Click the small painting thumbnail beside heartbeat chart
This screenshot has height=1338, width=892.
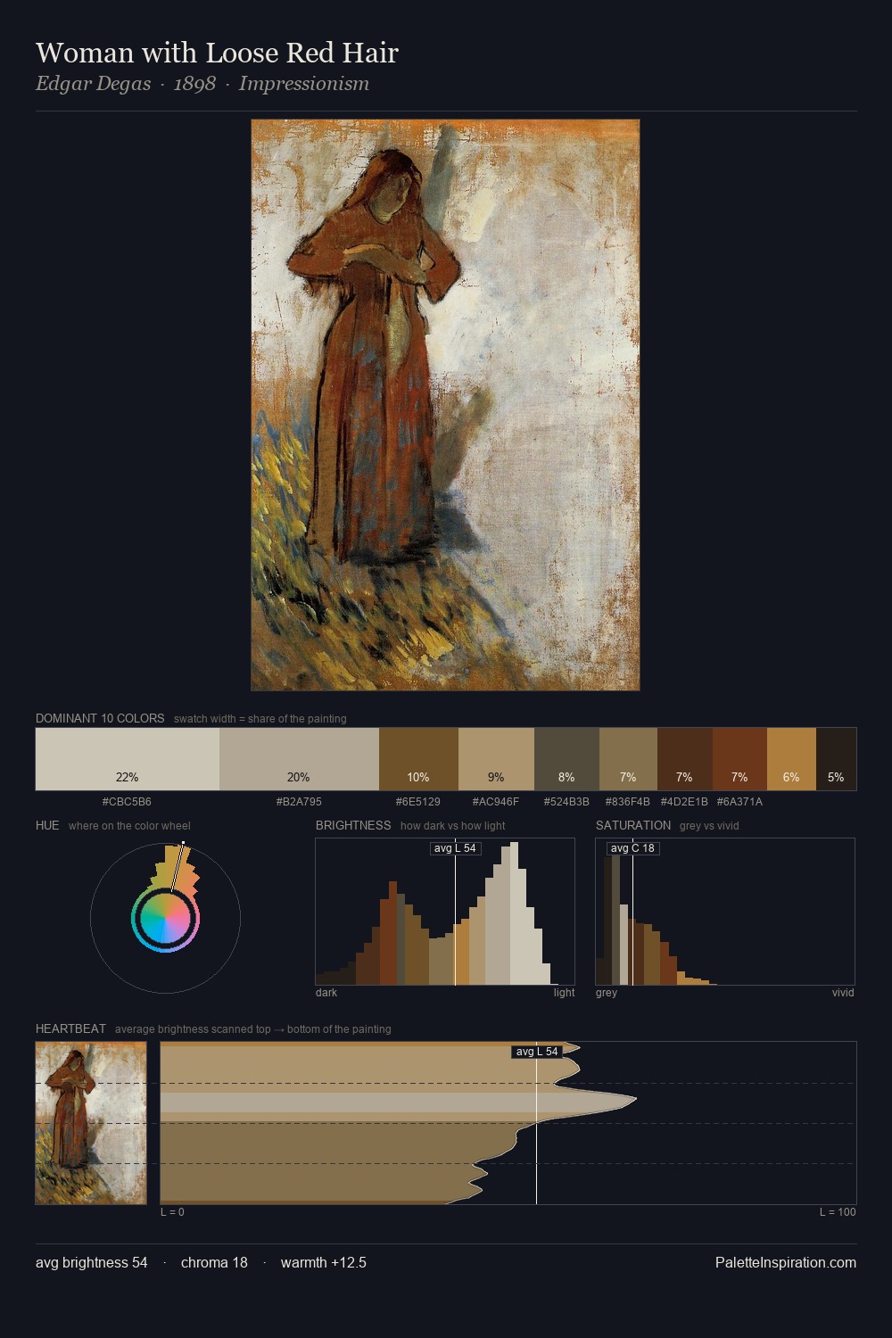click(x=91, y=1123)
